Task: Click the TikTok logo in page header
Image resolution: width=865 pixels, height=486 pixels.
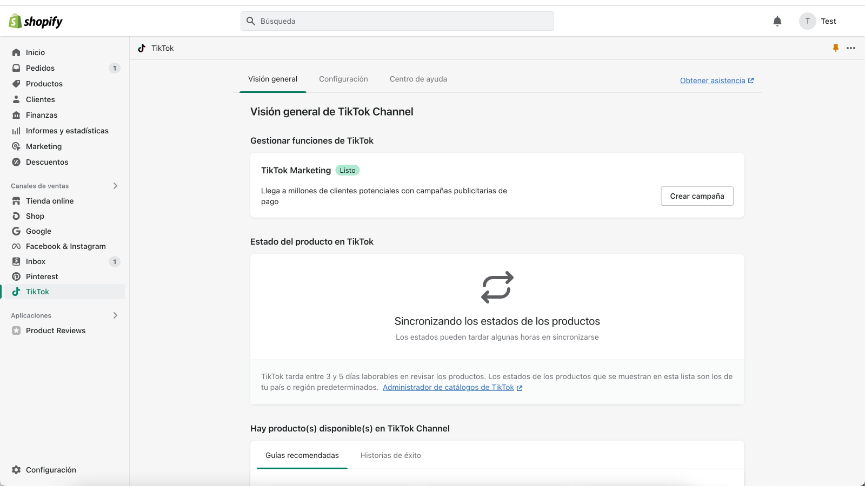Action: (x=142, y=48)
